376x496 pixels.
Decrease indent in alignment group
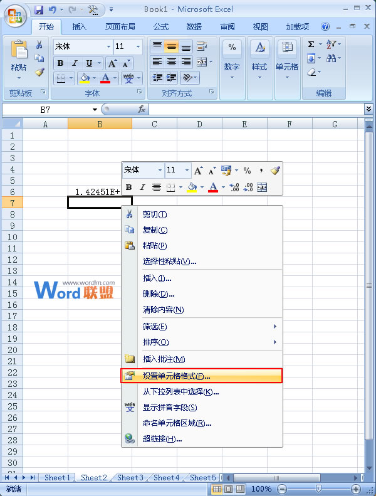pyautogui.click(x=157, y=78)
